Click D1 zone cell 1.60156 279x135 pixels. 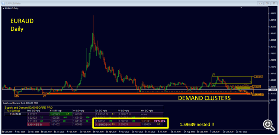(x=107, y=121)
